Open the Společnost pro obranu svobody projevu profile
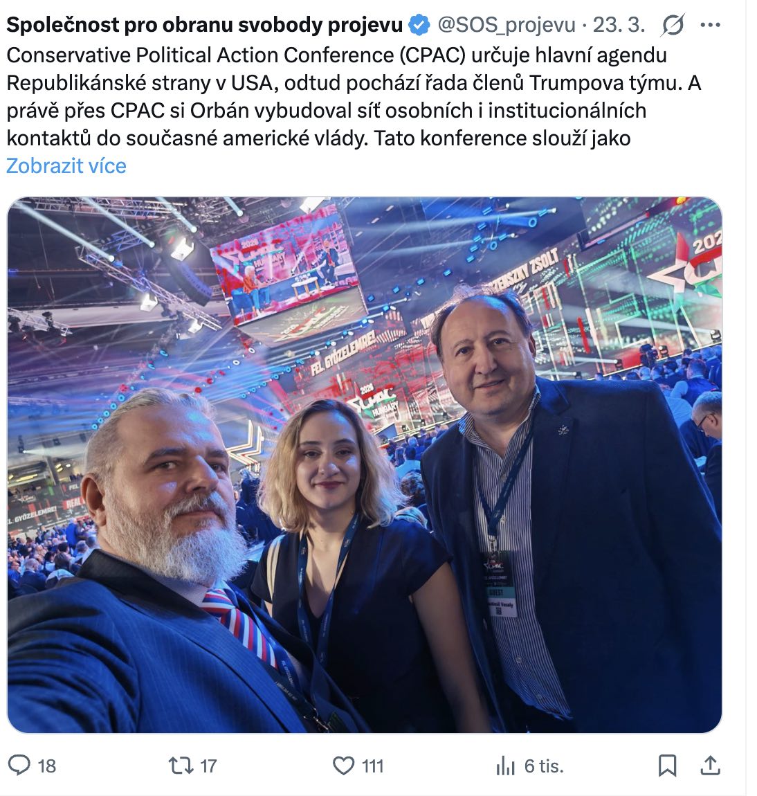 tap(204, 26)
